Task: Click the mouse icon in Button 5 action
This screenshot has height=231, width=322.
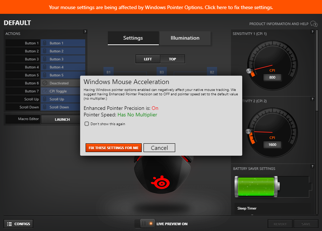Action: [x=44, y=75]
